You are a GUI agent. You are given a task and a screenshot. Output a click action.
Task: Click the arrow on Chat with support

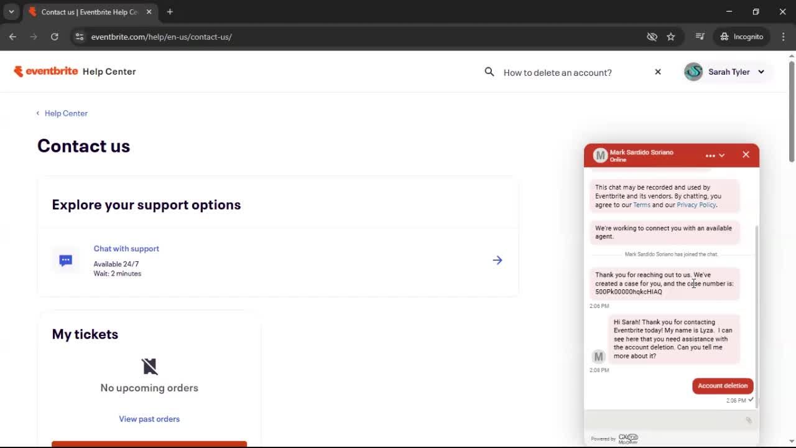[497, 260]
